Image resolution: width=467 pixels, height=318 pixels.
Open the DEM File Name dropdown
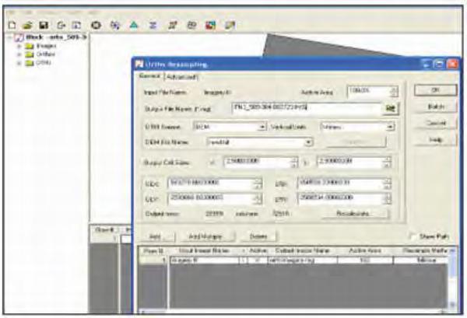pos(309,142)
